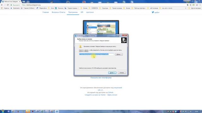Click the Excel icon in taskbar
The height and width of the screenshot is (113, 202).
42,111
